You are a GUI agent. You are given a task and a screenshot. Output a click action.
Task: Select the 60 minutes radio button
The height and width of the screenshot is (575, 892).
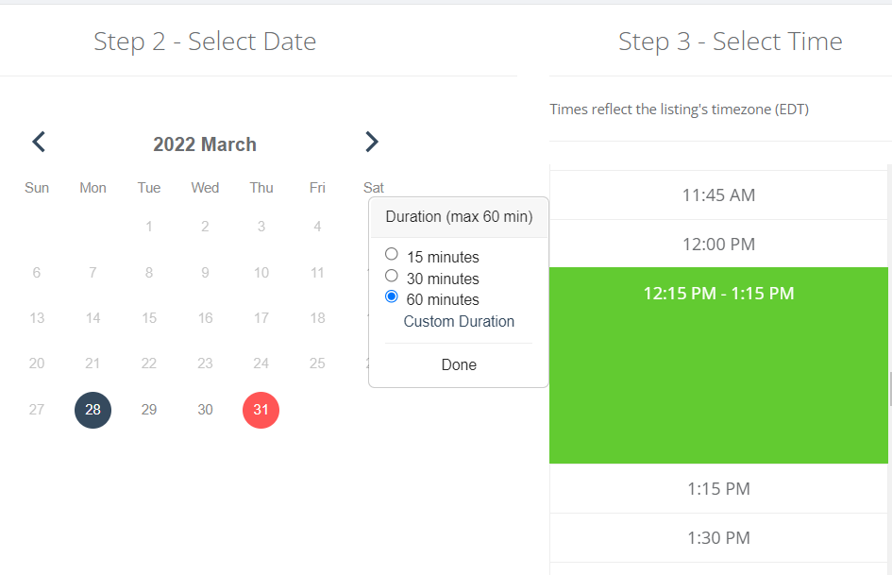pos(392,296)
